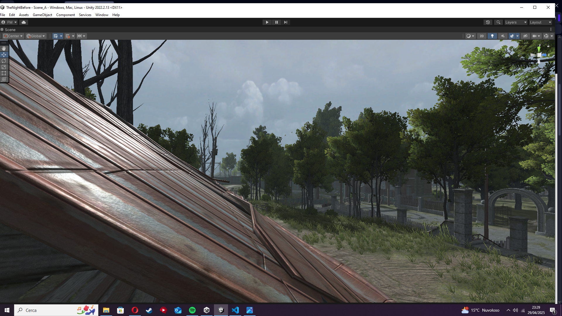Image resolution: width=562 pixels, height=316 pixels.
Task: Open the FM account dropdown
Action: (x=9, y=22)
